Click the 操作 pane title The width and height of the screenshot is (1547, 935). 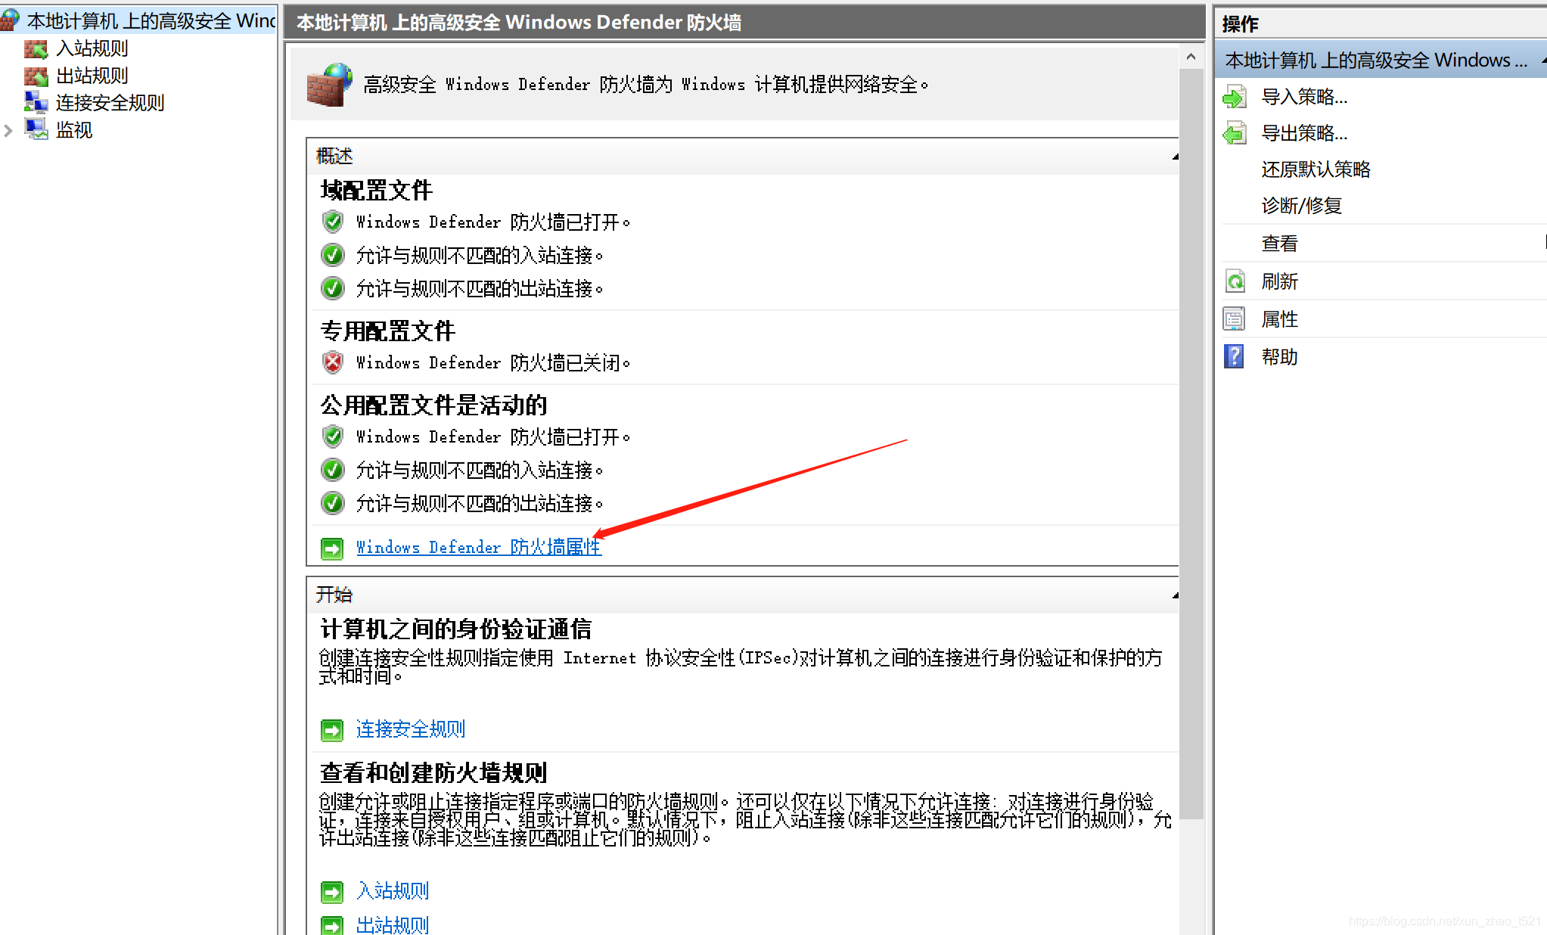(1241, 24)
